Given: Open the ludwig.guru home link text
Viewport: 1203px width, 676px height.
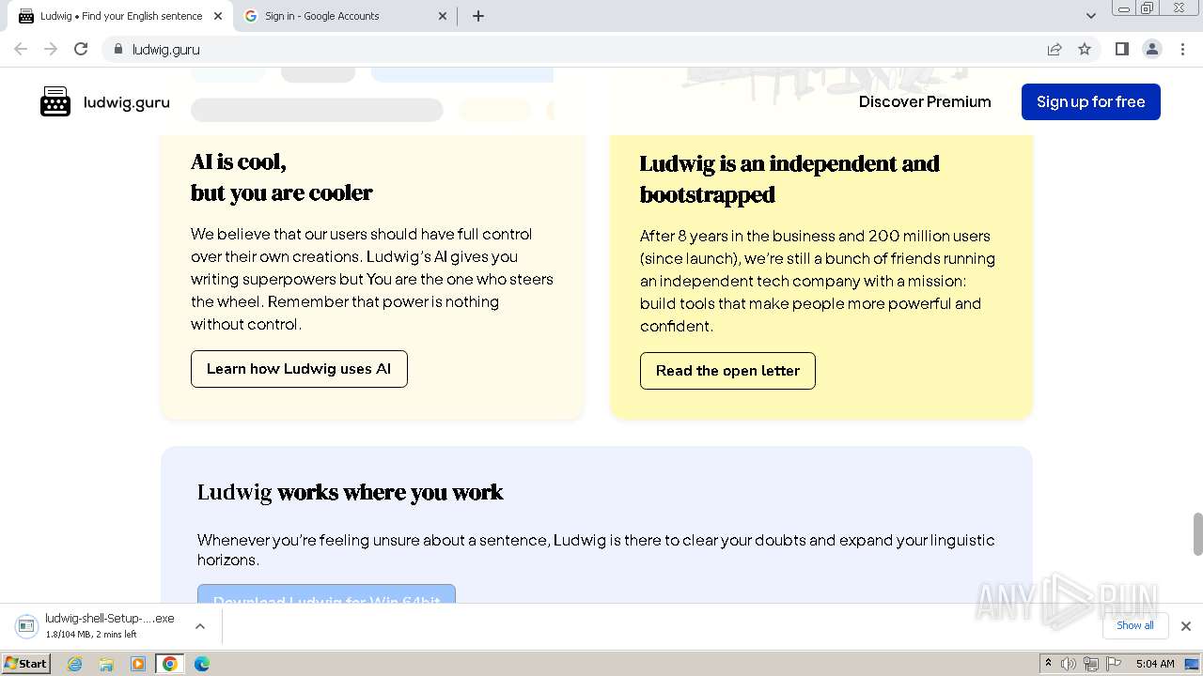Looking at the screenshot, I should coord(126,102).
